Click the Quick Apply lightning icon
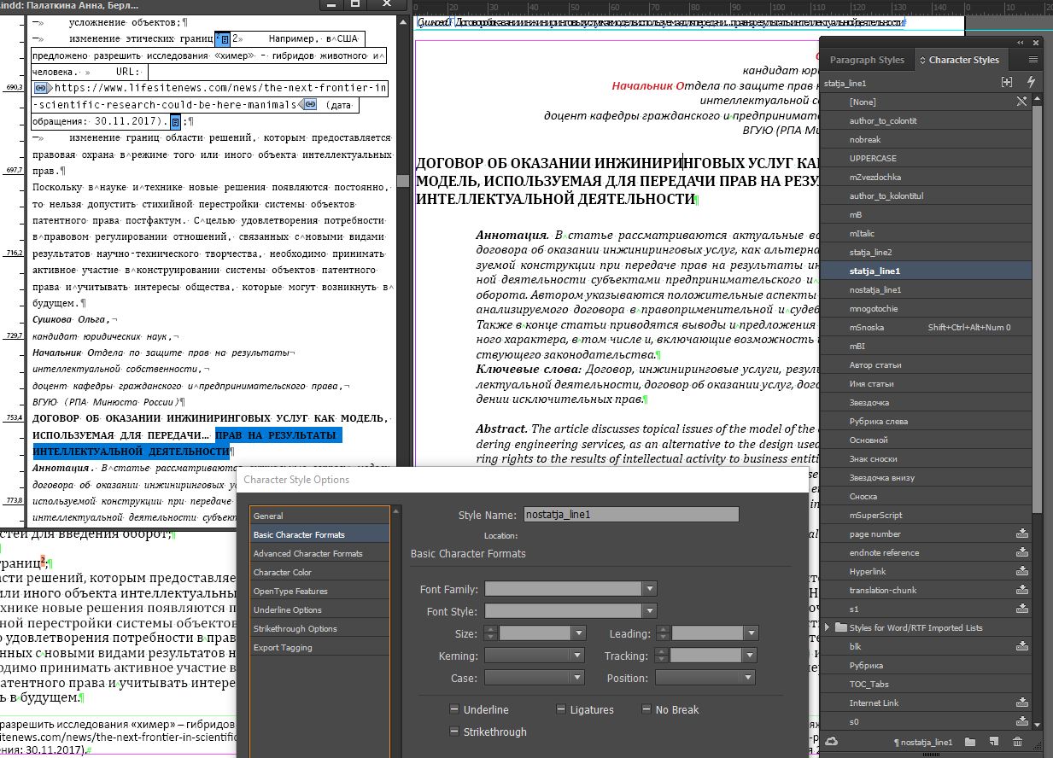This screenshot has height=758, width=1053. point(1031,82)
